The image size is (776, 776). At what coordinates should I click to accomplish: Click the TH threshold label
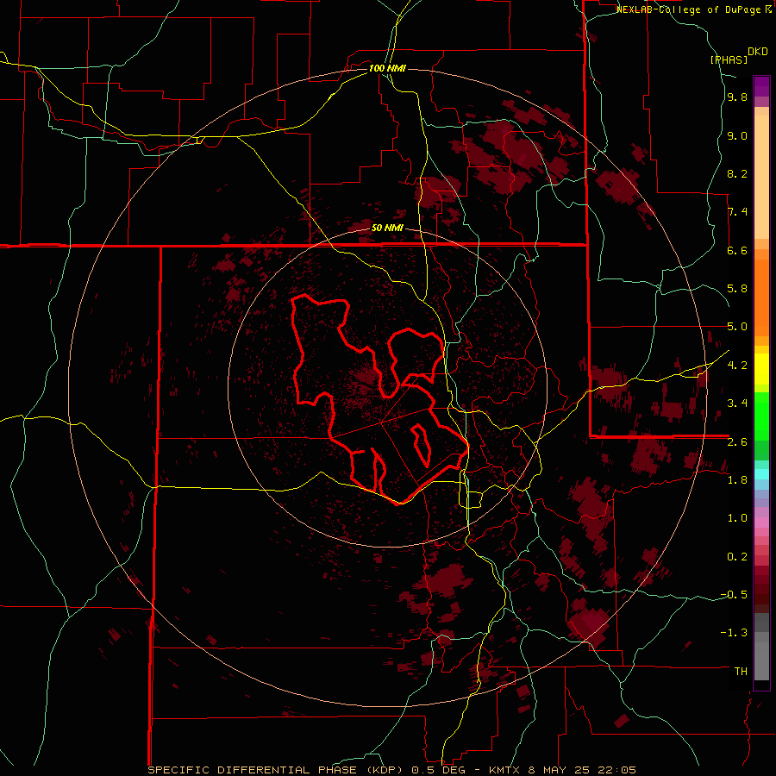coord(741,671)
